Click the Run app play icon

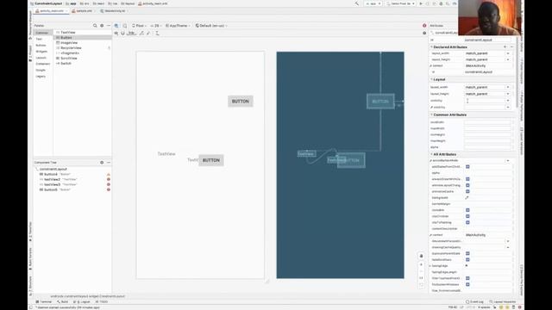[421, 3]
